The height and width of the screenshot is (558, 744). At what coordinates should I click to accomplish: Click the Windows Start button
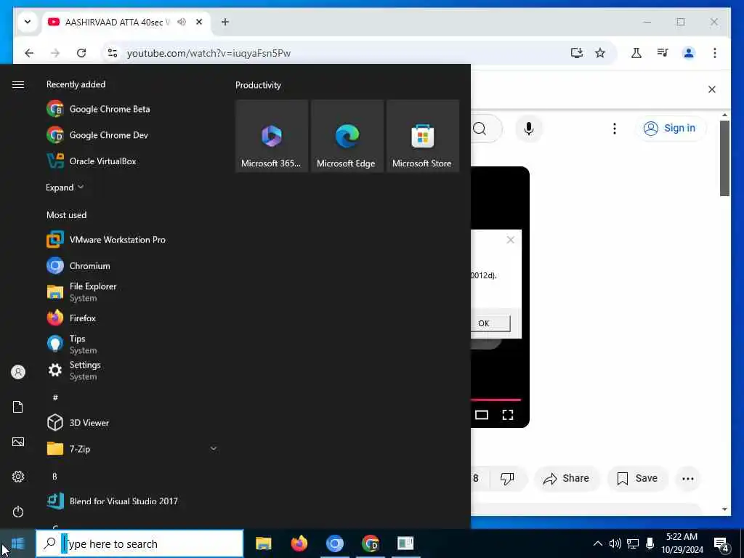pyautogui.click(x=17, y=543)
